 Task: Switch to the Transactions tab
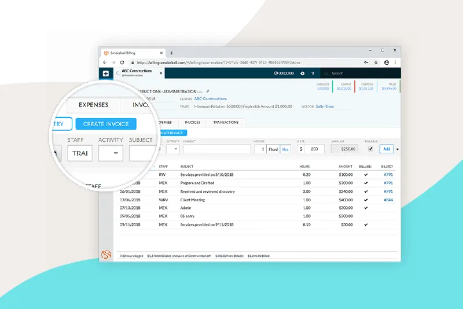coord(226,122)
